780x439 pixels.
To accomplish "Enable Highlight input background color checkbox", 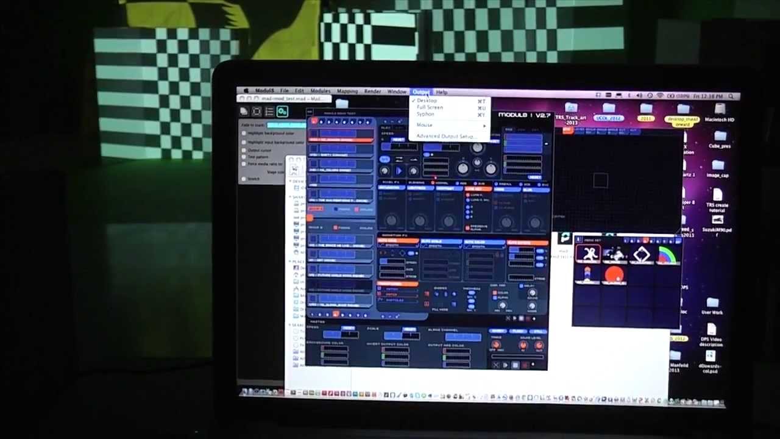I will [244, 142].
